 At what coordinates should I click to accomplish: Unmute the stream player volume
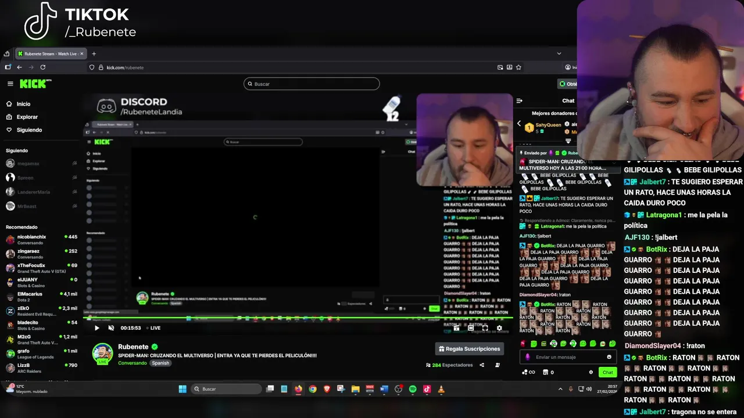pos(111,328)
